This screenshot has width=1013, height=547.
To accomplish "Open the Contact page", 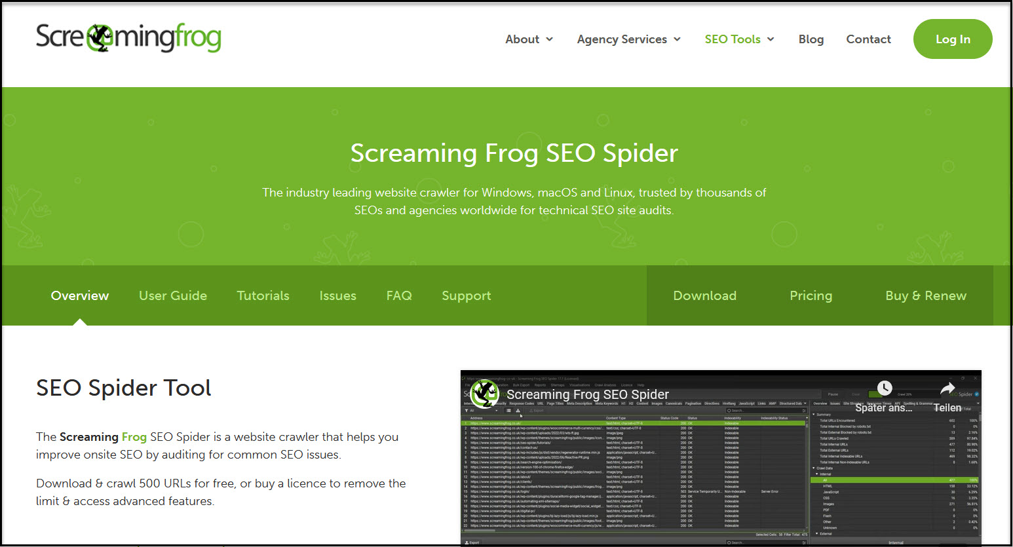I will (868, 39).
